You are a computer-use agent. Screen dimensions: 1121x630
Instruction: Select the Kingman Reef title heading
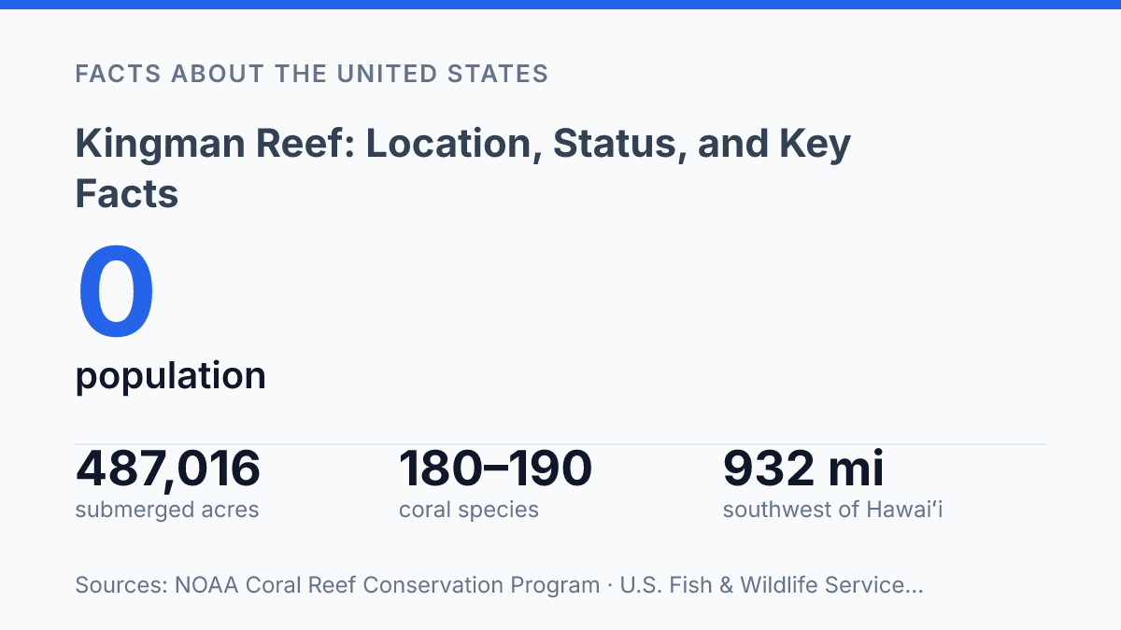(x=462, y=169)
